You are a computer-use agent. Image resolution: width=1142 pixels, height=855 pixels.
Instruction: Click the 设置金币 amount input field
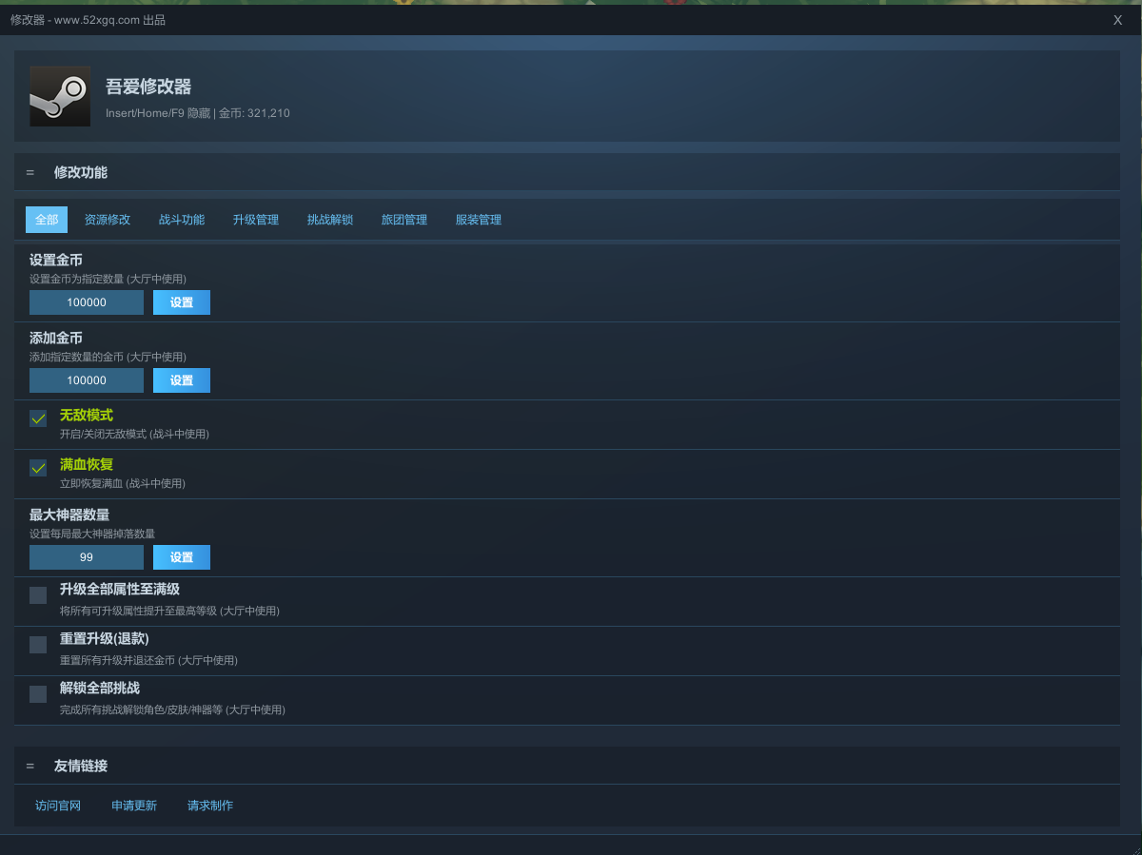pos(87,302)
